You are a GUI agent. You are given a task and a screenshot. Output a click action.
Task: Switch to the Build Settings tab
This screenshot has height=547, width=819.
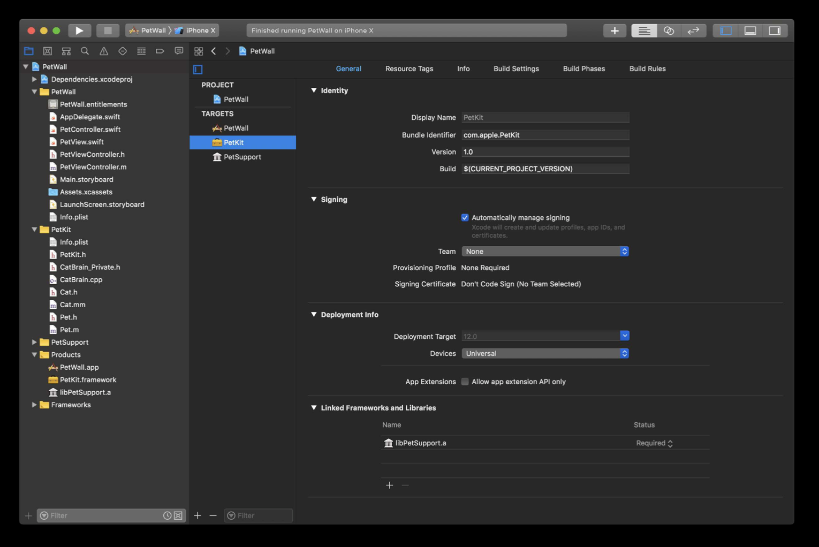516,69
